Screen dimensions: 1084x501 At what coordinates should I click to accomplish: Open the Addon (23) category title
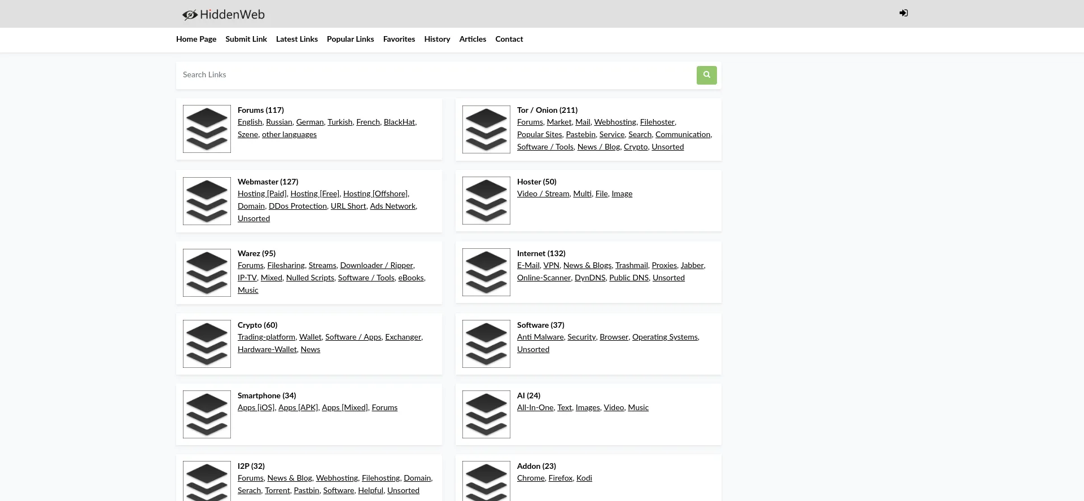[536, 467]
